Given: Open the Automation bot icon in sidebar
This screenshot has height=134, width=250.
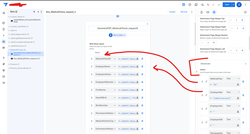Looking at the screenshot, I should tap(4, 42).
